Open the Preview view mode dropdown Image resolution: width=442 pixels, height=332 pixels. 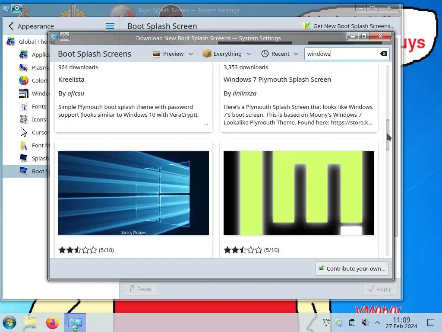pos(173,54)
